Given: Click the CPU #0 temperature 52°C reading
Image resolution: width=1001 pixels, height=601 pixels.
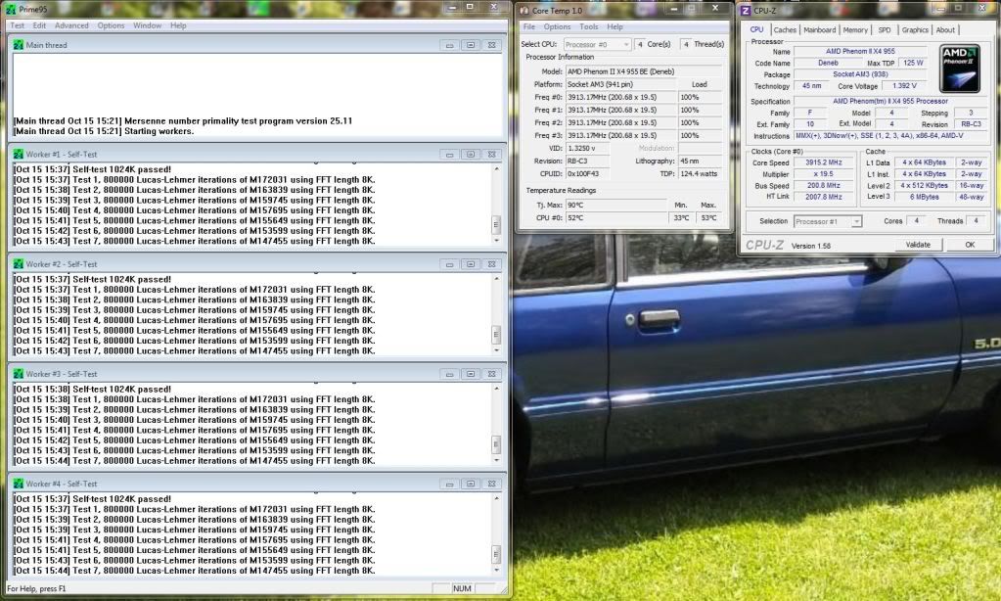Looking at the screenshot, I should coord(616,218).
